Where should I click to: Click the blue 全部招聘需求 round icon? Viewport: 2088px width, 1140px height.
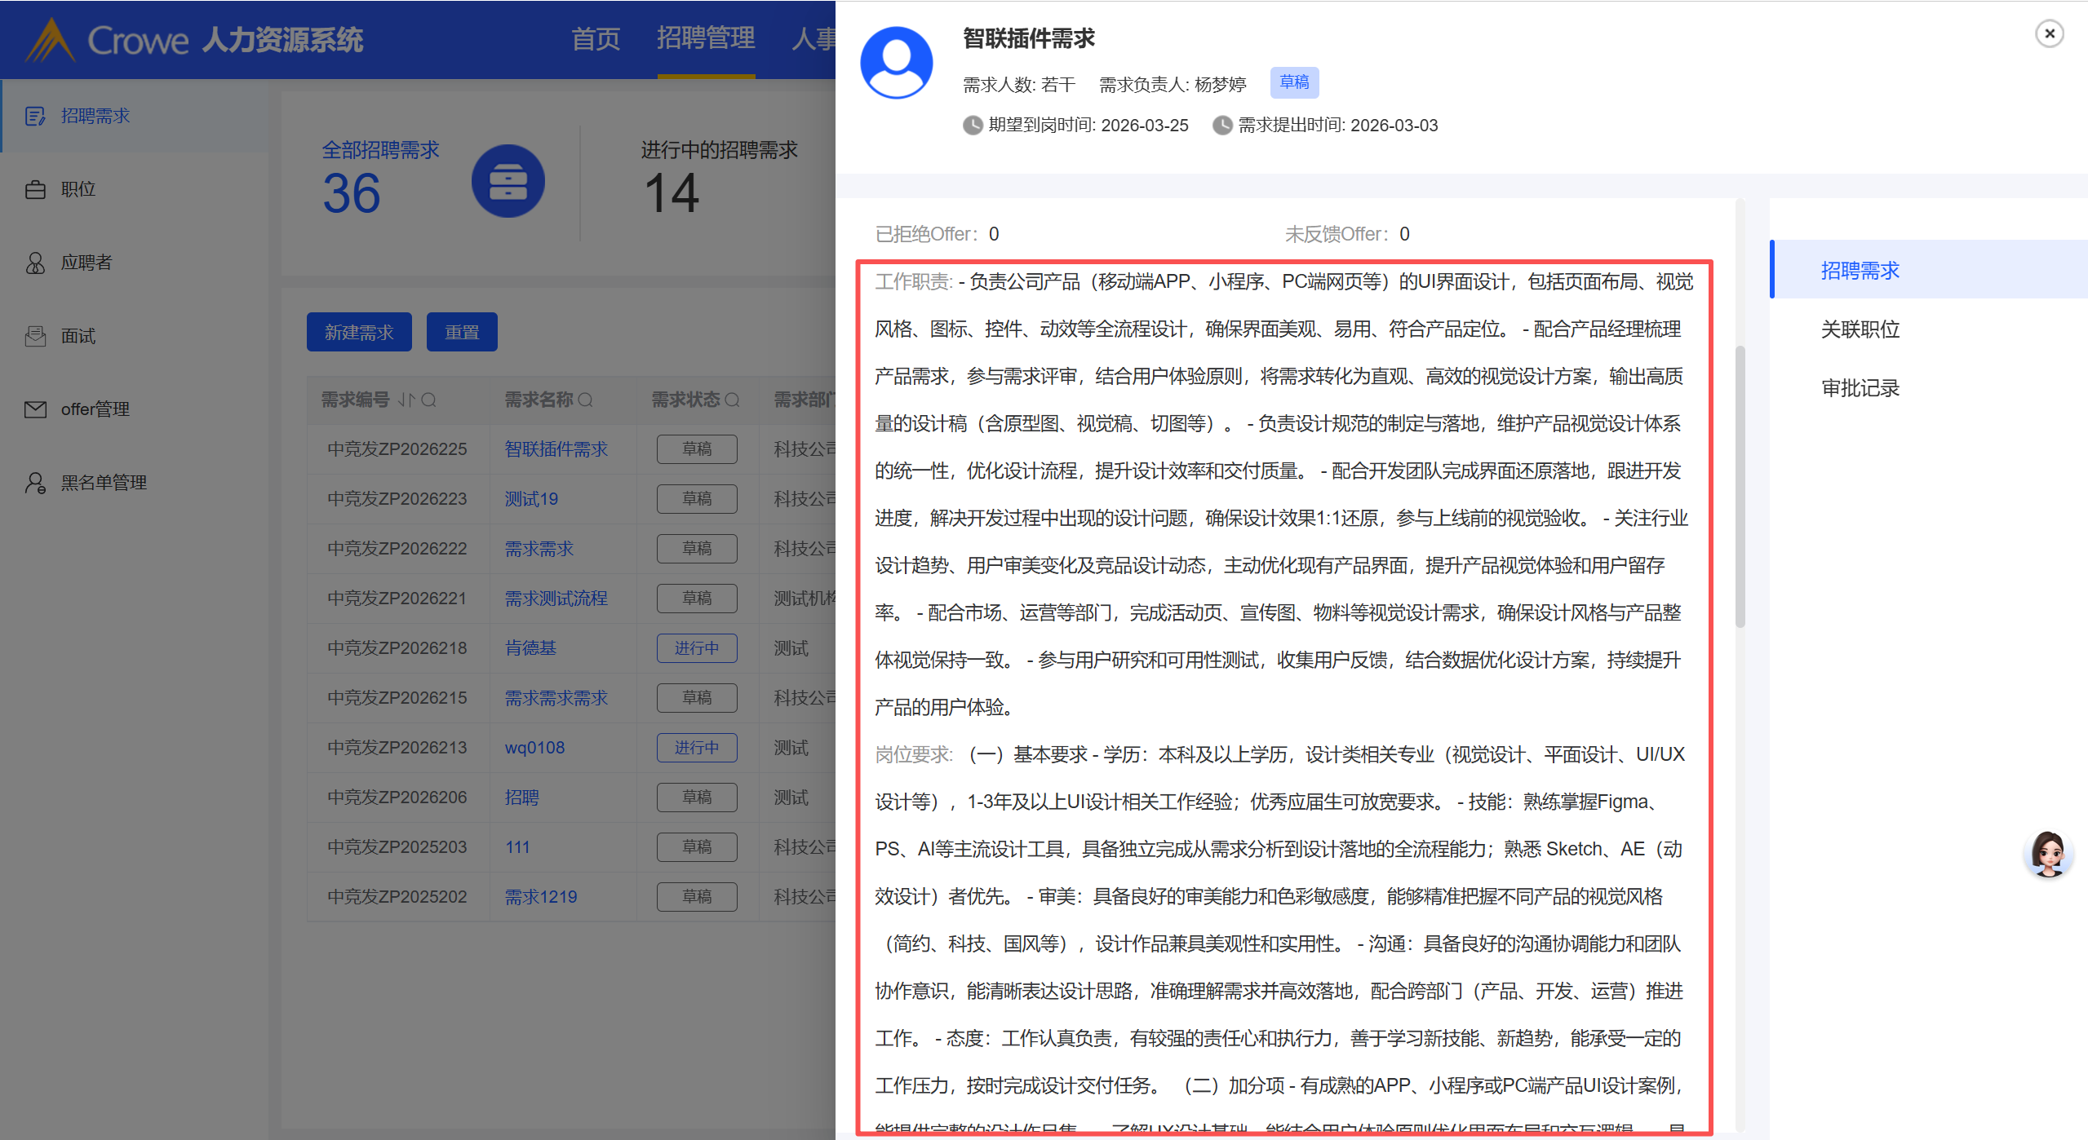pos(508,181)
